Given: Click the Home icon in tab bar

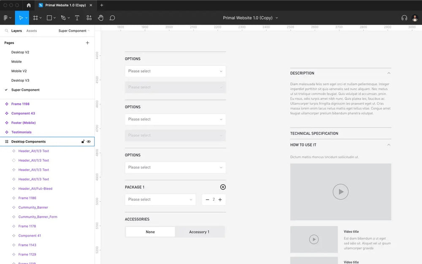Looking at the screenshot, I should (29, 5).
